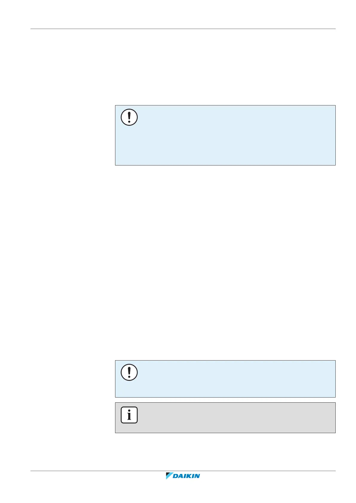
Task: Click the header rule line at the page top
Action: click(183, 29)
